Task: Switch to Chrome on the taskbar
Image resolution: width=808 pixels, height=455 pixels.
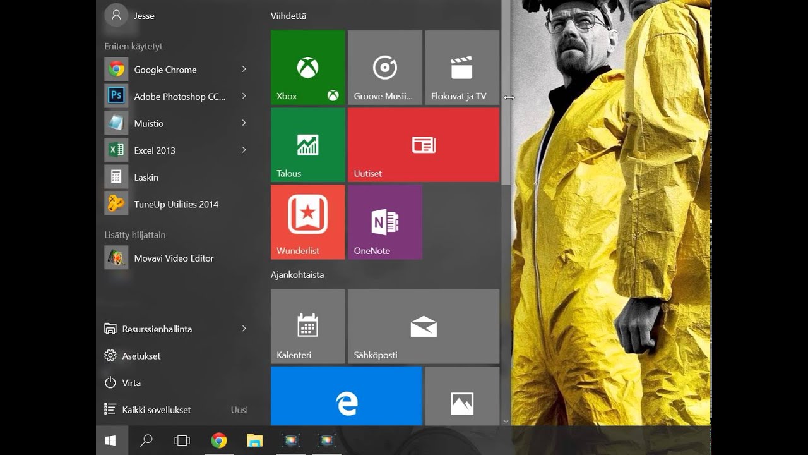Action: 219,440
